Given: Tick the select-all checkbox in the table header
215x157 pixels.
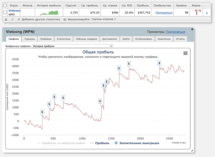Looking at the screenshot, I should (x=5, y=5).
